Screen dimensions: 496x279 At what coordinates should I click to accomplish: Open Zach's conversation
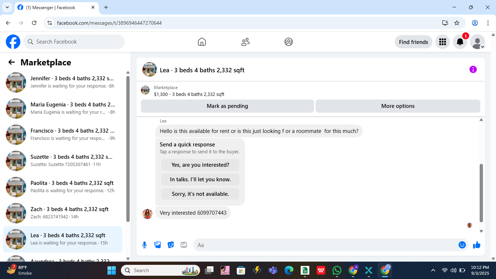(x=62, y=213)
